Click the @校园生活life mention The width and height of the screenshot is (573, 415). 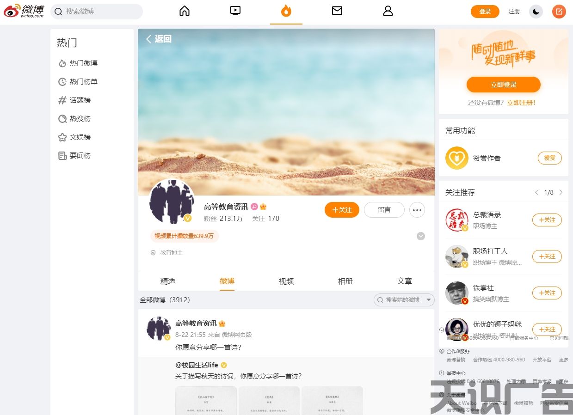pos(197,365)
